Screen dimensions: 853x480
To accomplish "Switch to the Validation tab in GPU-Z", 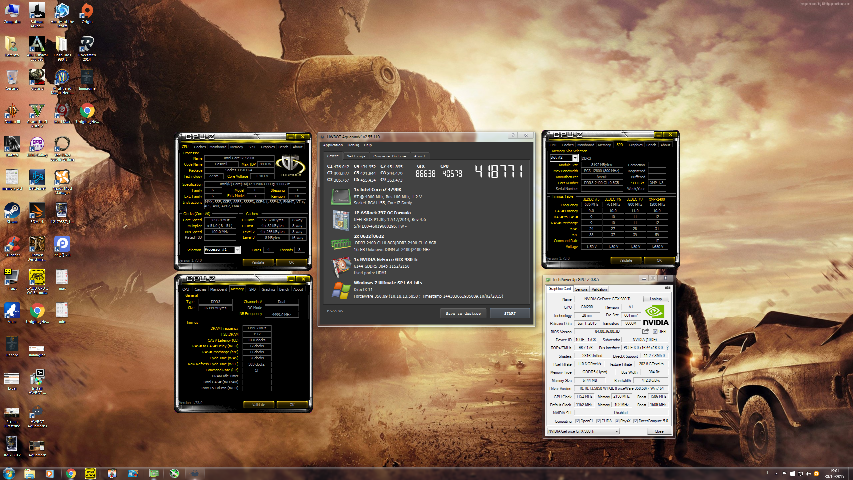I will point(599,289).
